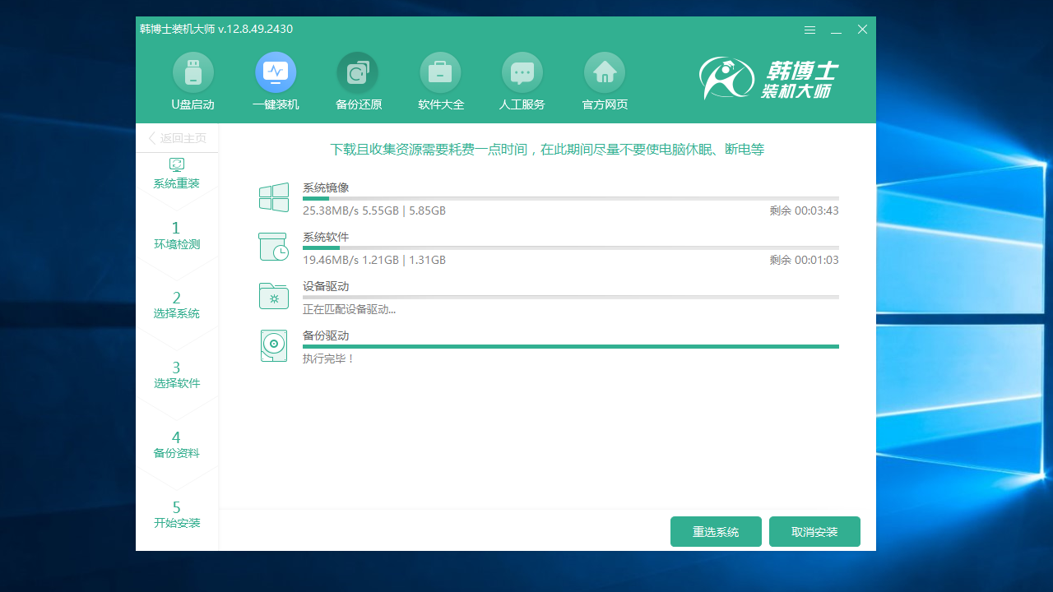Select step 2 选择系统 in the sidebar
This screenshot has width=1053, height=592.
176,304
